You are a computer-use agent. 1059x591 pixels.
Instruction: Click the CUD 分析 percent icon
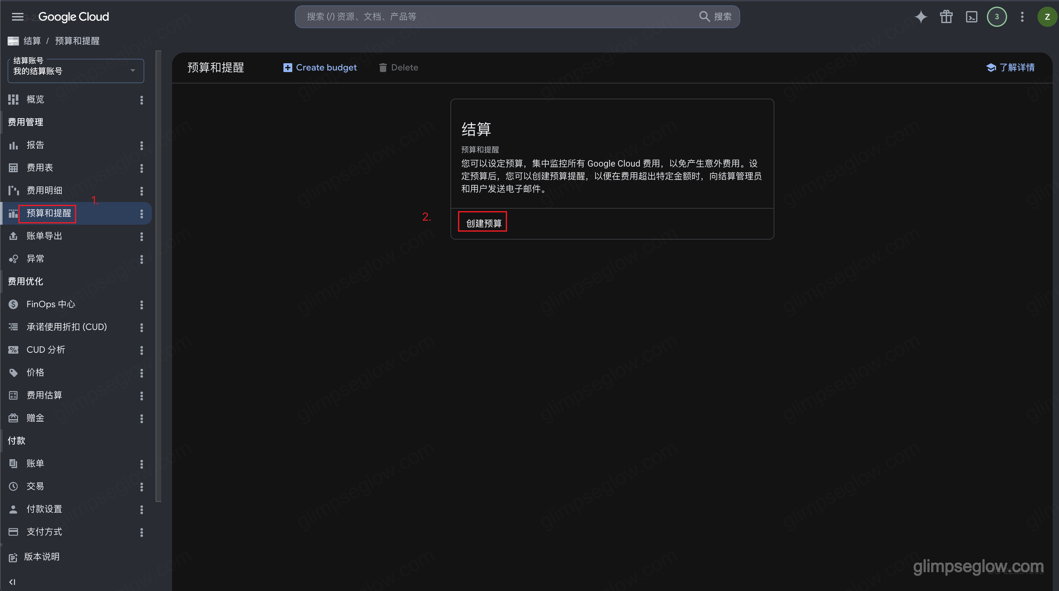tap(13, 350)
